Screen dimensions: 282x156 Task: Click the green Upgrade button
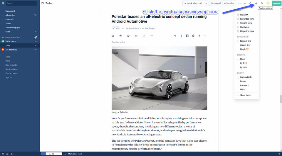(x=277, y=3)
